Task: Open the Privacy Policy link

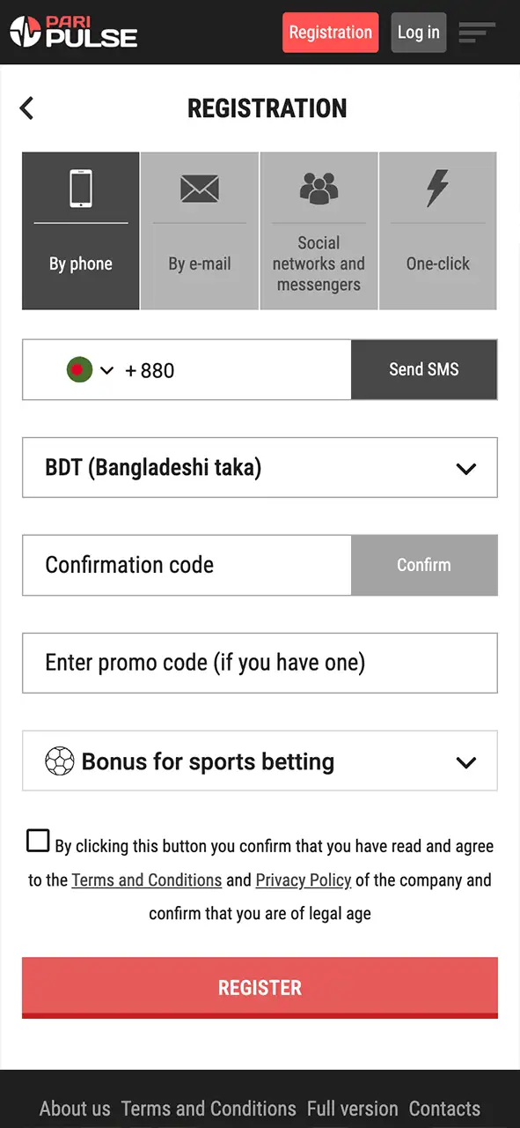Action: (303, 879)
